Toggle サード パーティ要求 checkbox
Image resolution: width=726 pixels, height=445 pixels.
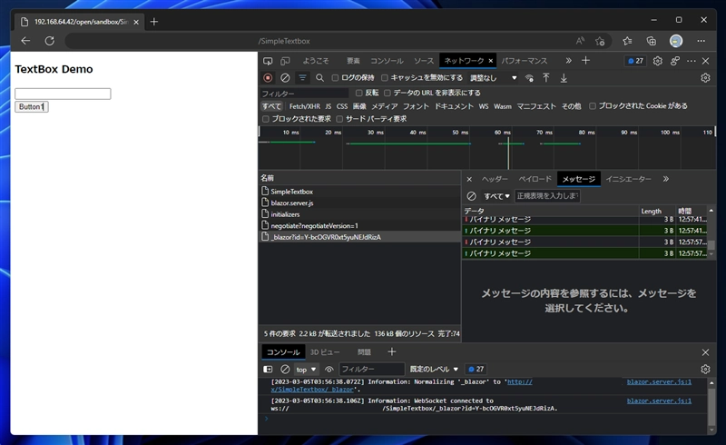[339, 119]
